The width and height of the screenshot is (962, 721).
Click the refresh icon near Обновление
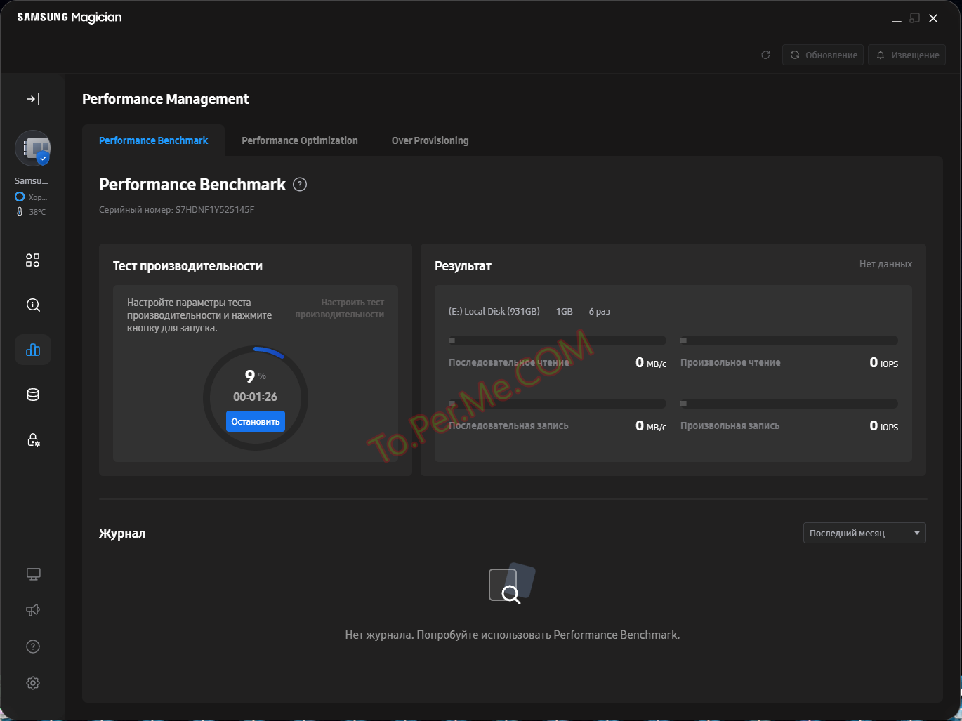(x=765, y=55)
